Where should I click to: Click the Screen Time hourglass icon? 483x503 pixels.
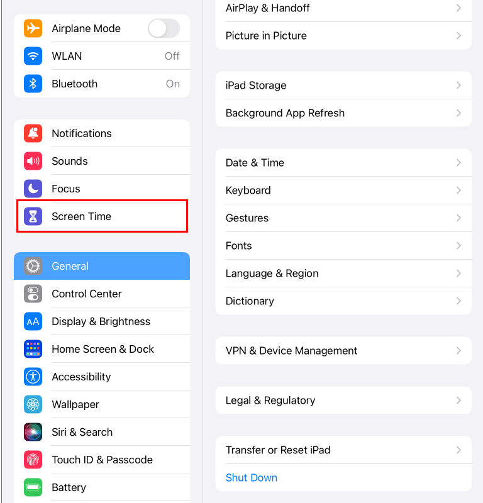(33, 216)
